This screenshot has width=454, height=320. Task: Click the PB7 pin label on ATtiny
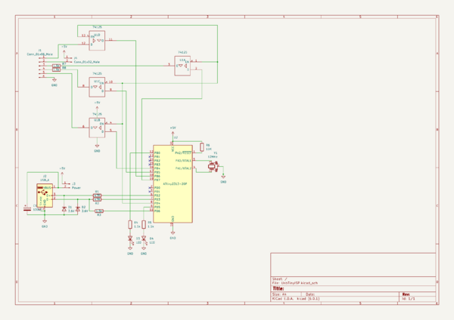coord(157,180)
